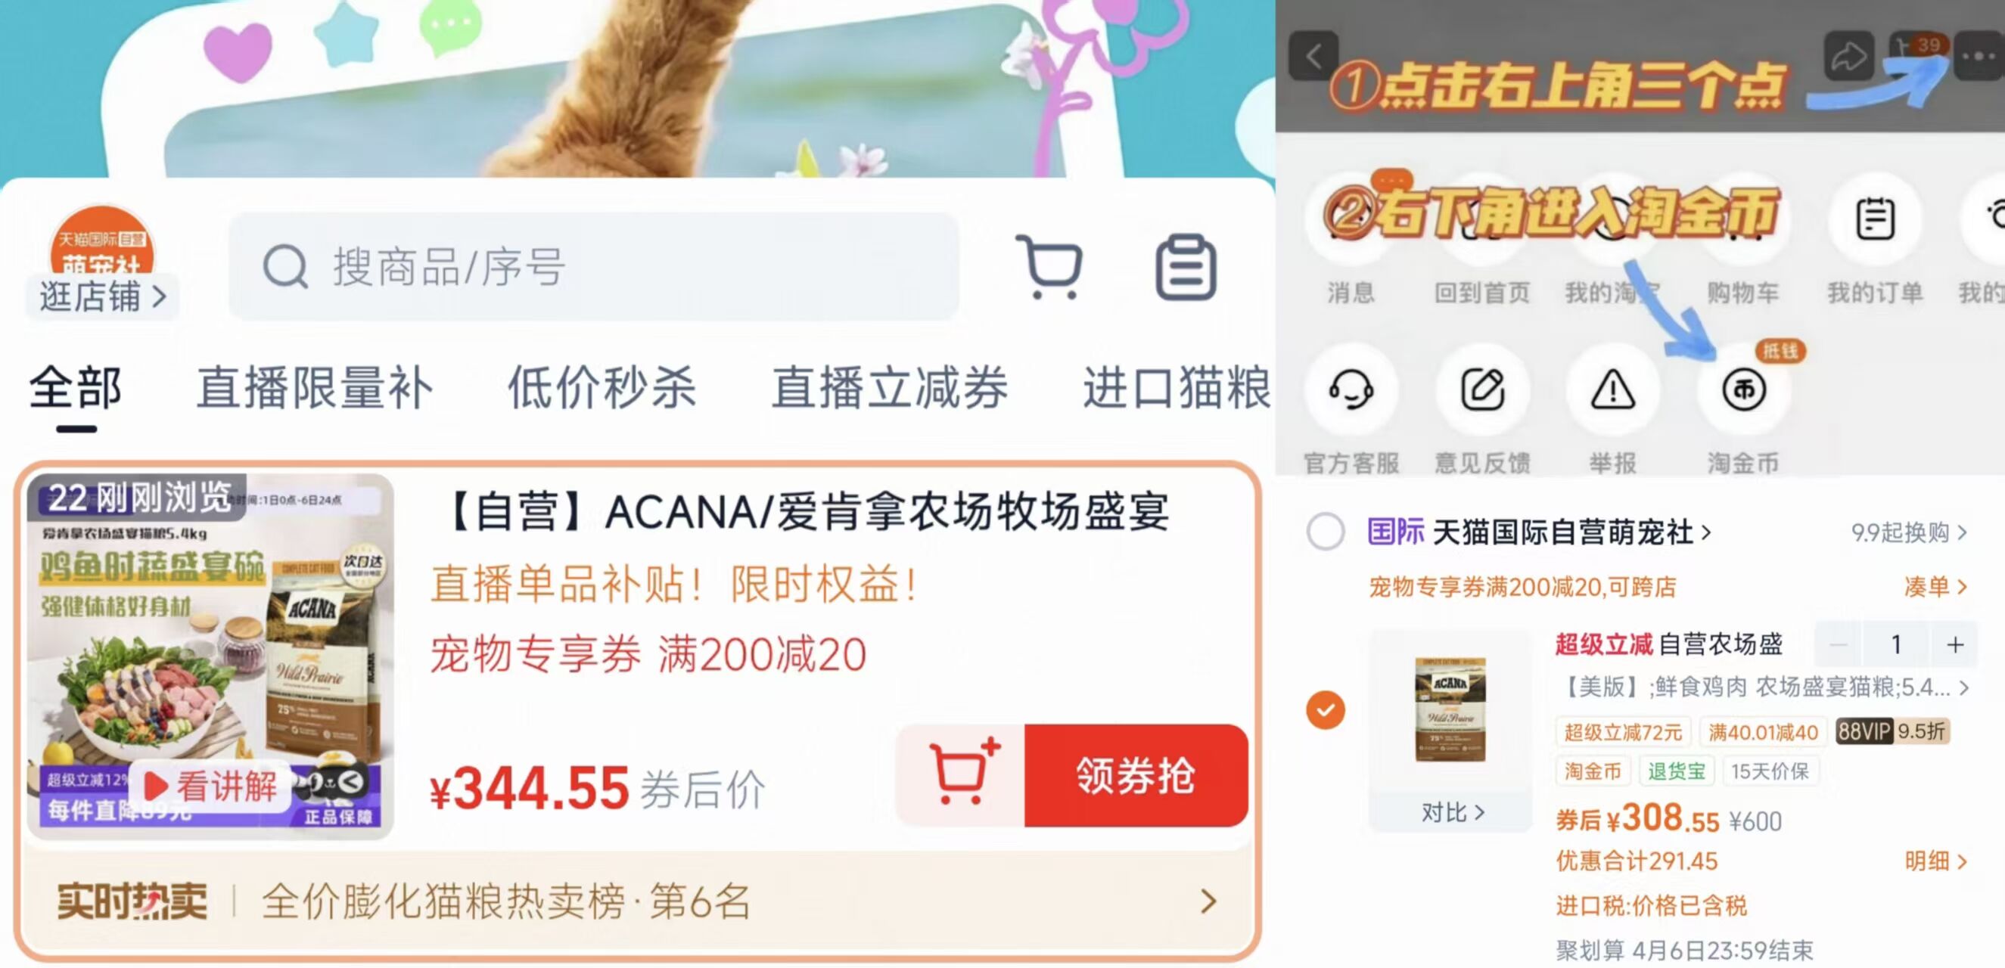Switch to the 低价秒杀 tab

[x=601, y=387]
